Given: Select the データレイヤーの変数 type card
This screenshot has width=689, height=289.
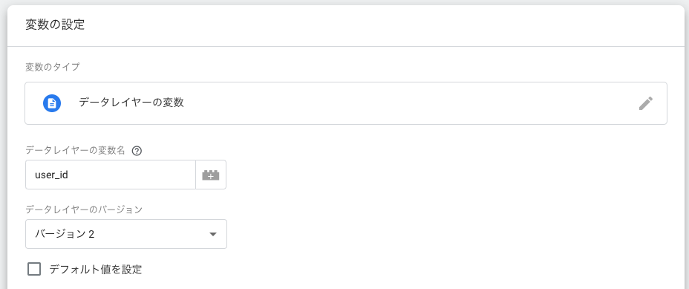Looking at the screenshot, I should [x=346, y=103].
